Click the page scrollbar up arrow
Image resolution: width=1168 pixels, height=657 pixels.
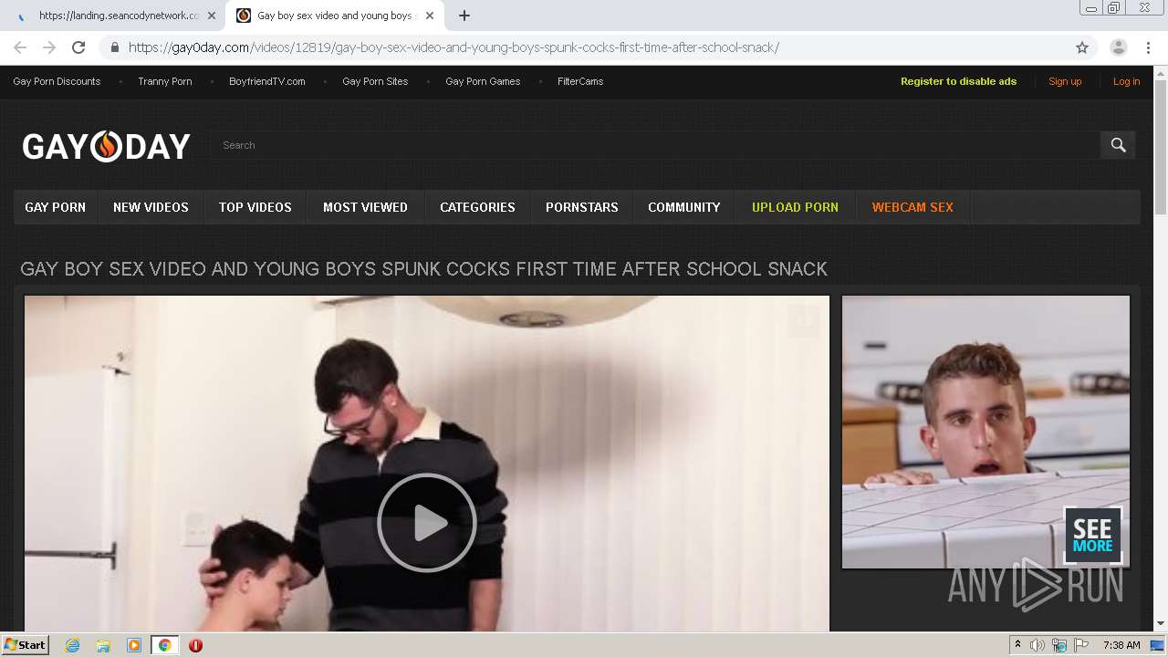(x=1161, y=72)
